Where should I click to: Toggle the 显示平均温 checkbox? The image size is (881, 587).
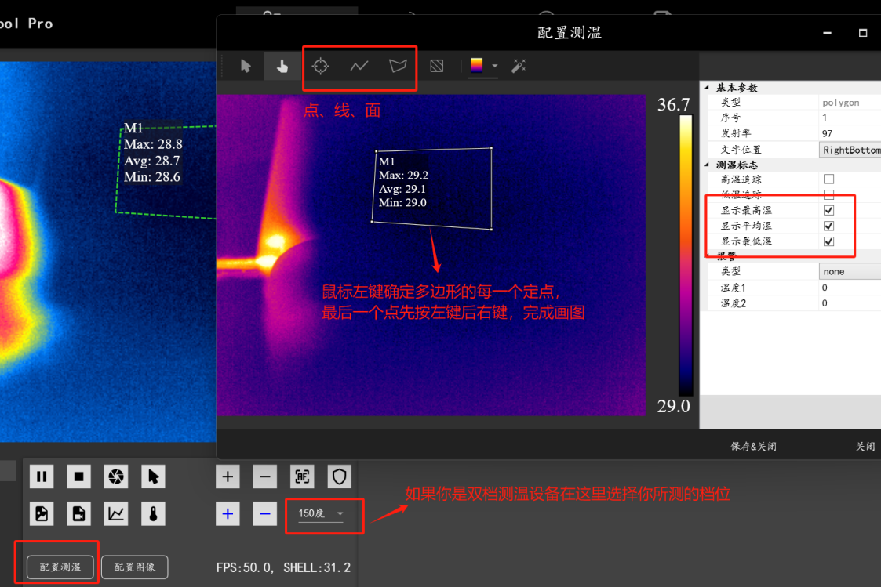pos(828,226)
